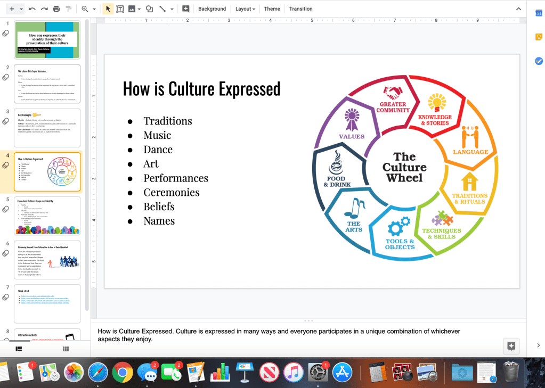This screenshot has width=545, height=388.
Task: Switch to filmstrip view
Action: [19, 349]
